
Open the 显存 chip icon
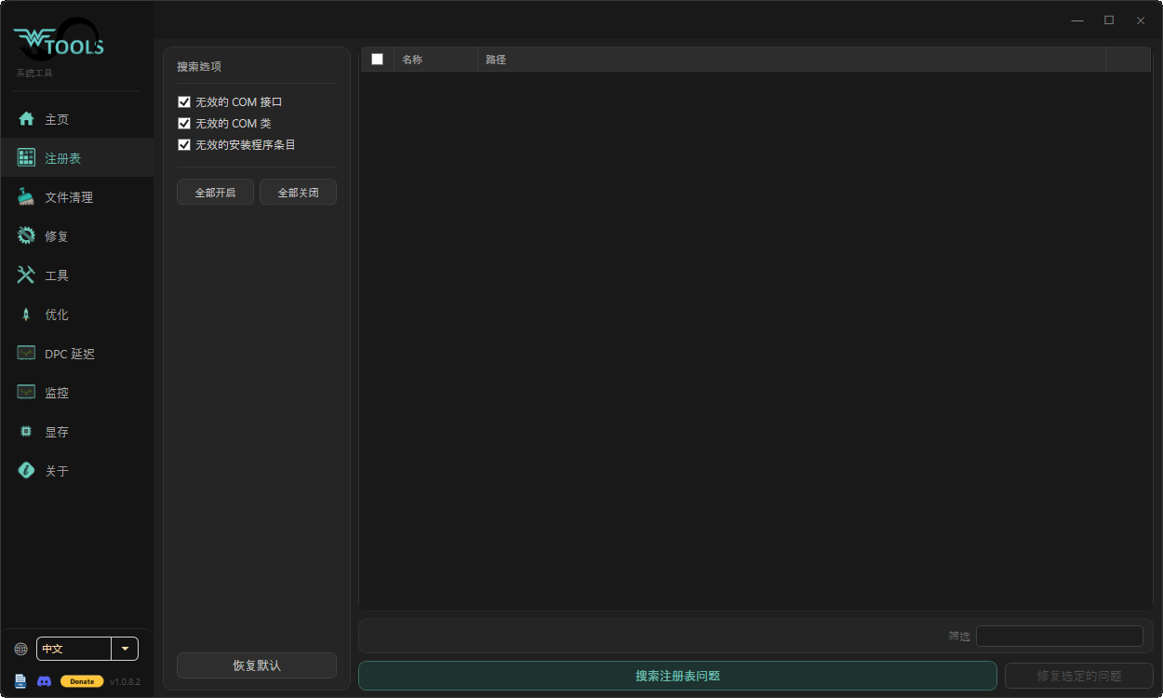click(x=26, y=432)
